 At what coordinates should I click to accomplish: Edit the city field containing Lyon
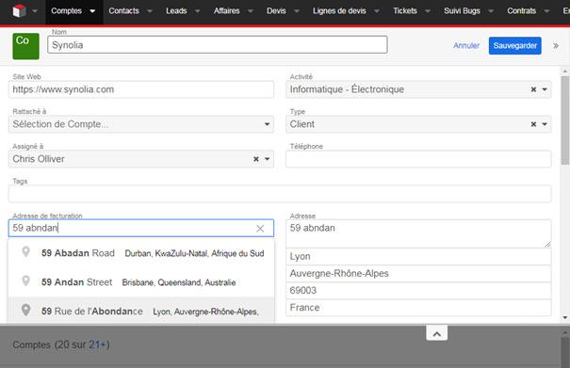(x=418, y=257)
